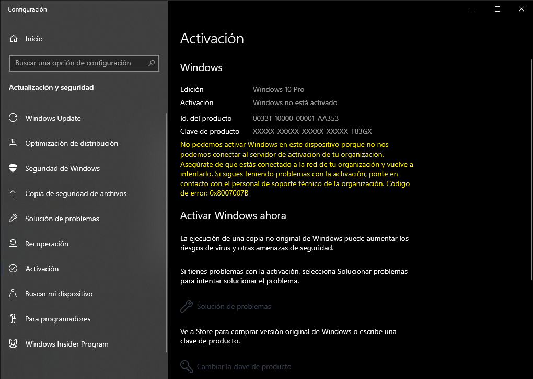The height and width of the screenshot is (379, 533).
Task: Click the Windows Insider Program cat icon
Action: (13, 343)
